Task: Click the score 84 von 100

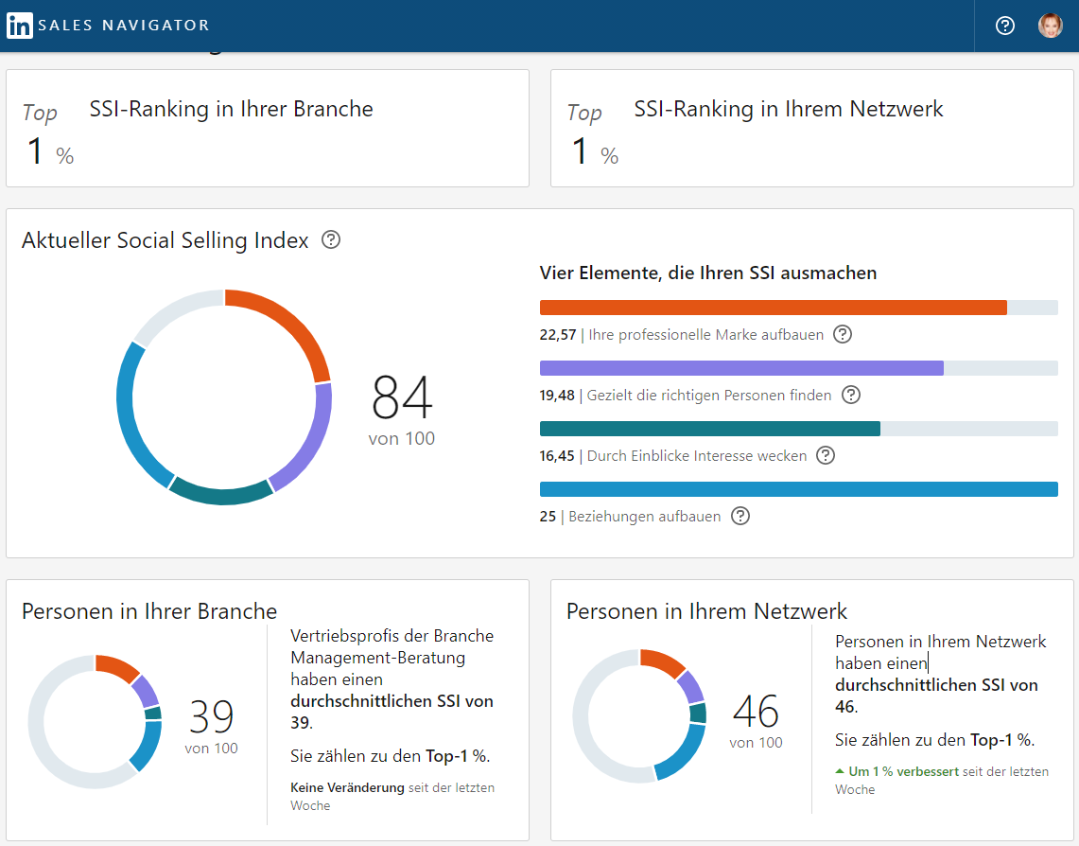Action: pyautogui.click(x=402, y=411)
